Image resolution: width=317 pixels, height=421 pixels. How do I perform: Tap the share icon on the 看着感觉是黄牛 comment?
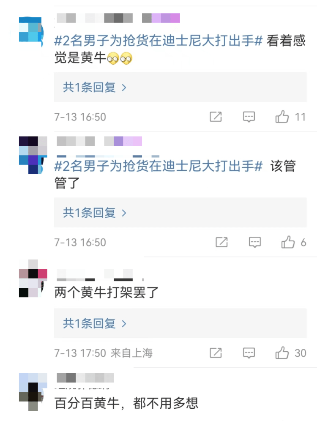[216, 117]
